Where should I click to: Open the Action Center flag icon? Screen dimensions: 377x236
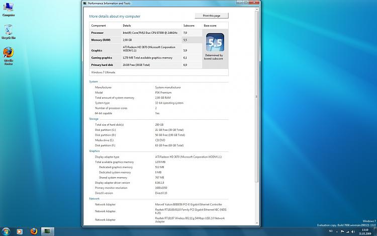342,231
